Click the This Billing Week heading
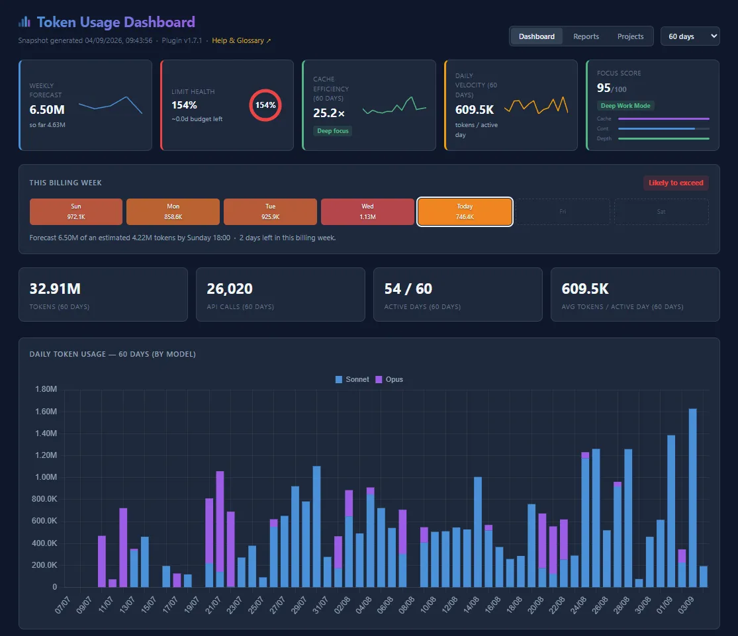The height and width of the screenshot is (636, 738). click(66, 183)
